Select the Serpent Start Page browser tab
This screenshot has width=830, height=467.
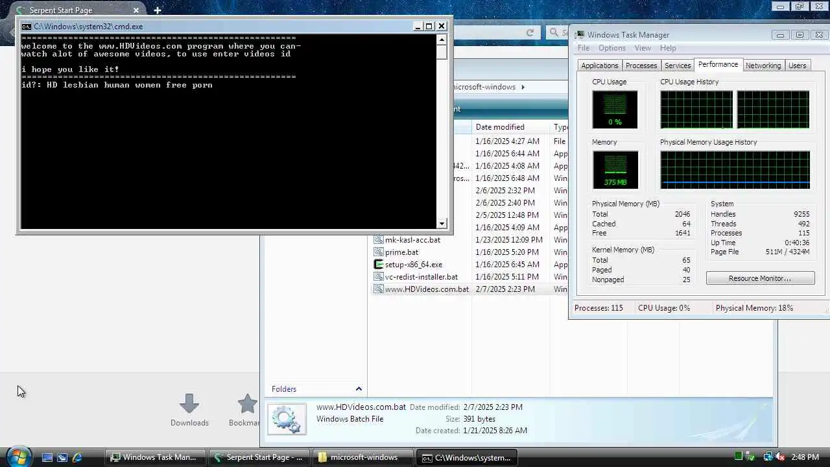[78, 10]
